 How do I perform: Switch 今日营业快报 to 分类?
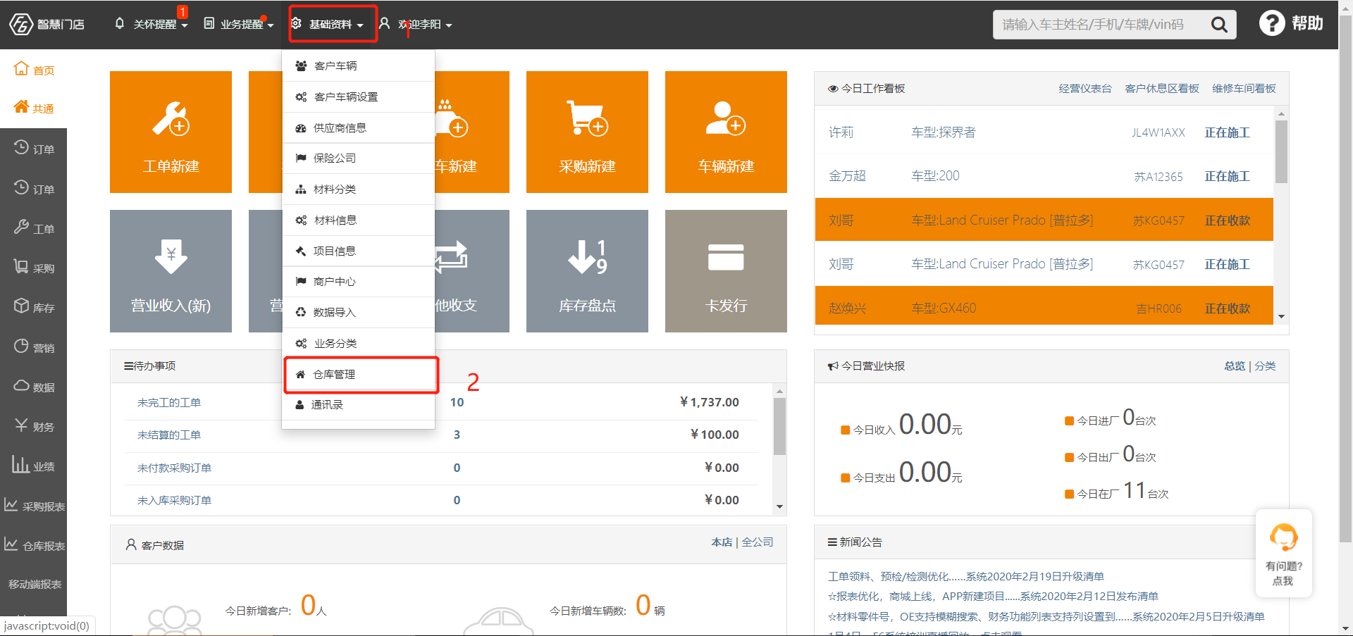(x=1265, y=366)
